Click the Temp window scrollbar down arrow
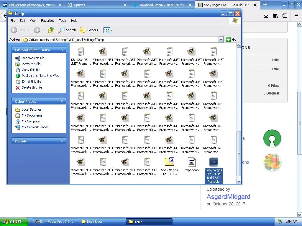Screen dimensions: 302x226 [x=239, y=181]
